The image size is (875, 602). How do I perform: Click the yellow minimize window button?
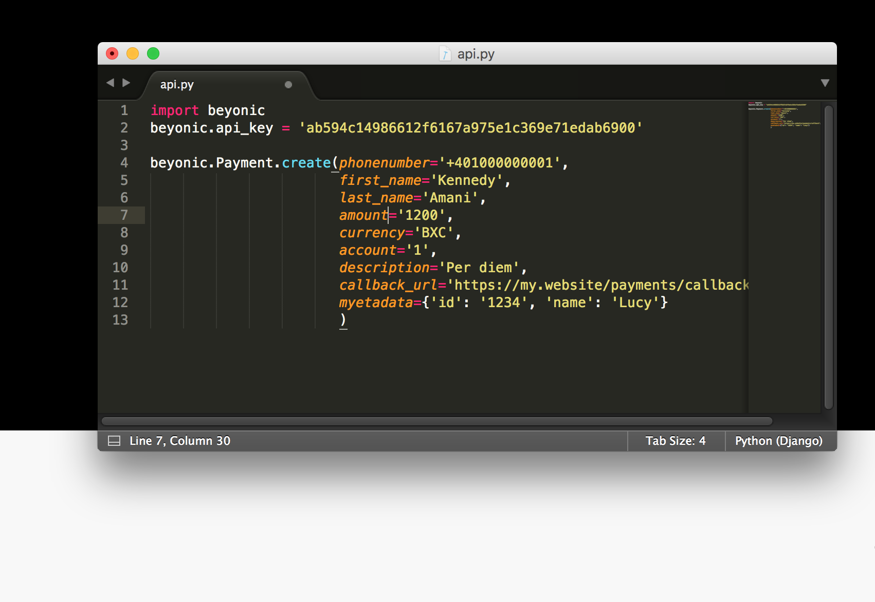(x=133, y=53)
